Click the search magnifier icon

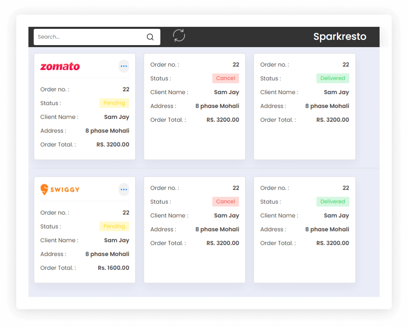150,37
